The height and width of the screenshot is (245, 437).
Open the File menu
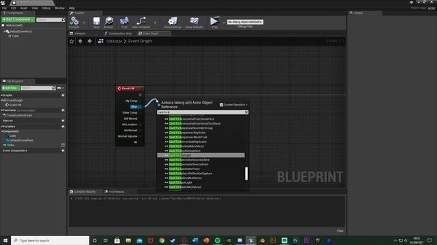point(5,8)
